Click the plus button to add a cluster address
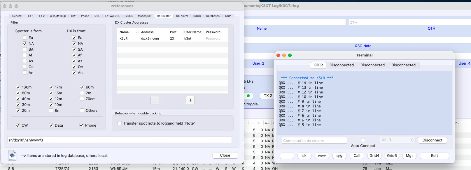 coord(190,100)
